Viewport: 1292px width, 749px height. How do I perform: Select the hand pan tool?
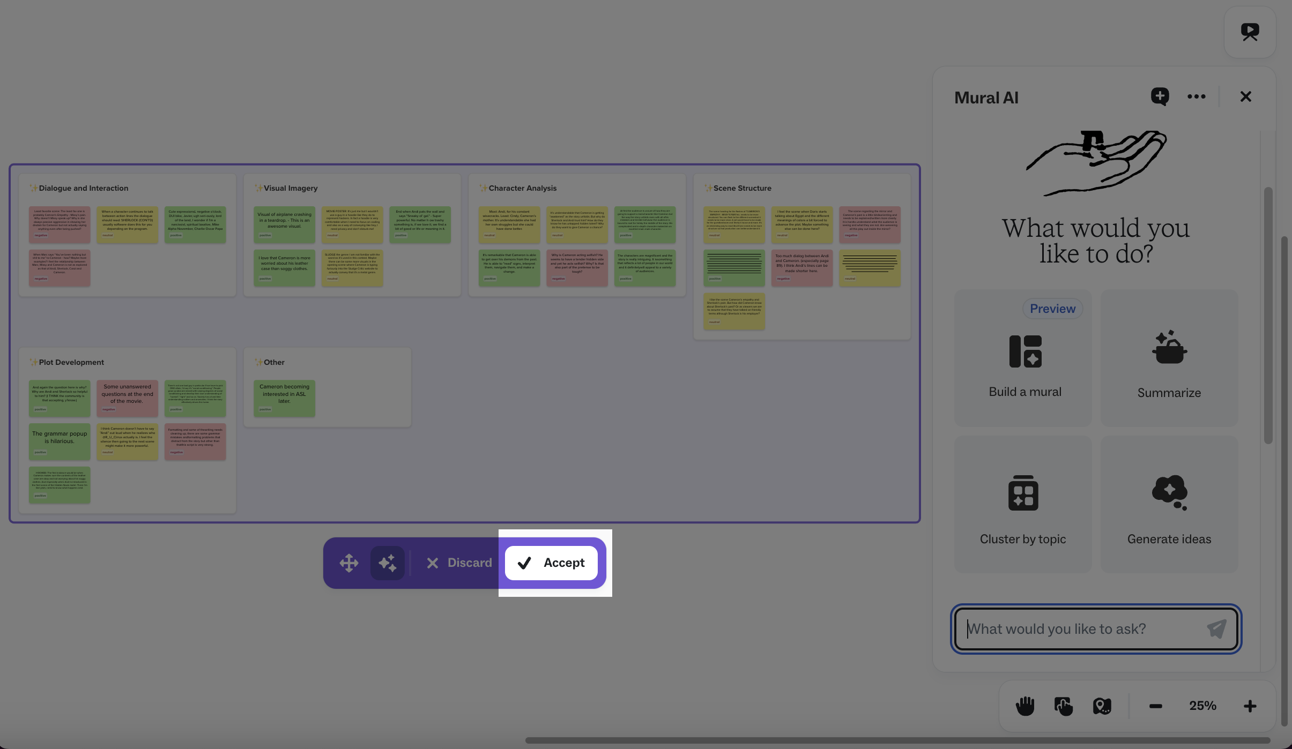(x=1024, y=706)
